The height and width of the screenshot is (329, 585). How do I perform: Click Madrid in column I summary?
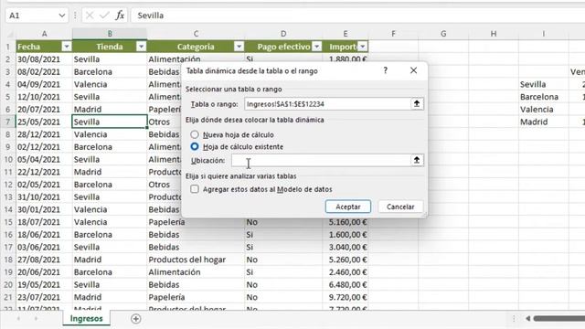(544, 122)
